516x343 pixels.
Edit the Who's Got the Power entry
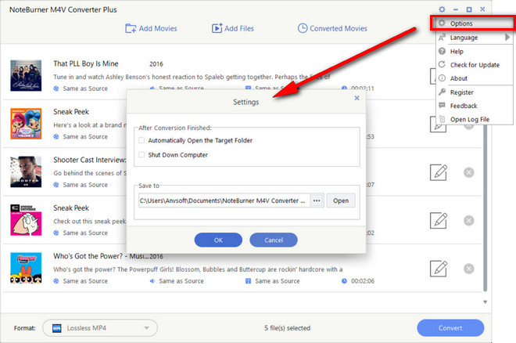pos(439,269)
